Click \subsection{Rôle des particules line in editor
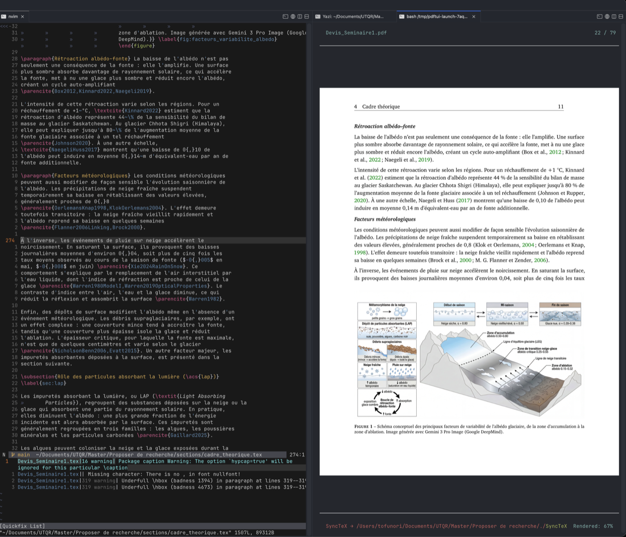This screenshot has width=626, height=537. (x=120, y=377)
